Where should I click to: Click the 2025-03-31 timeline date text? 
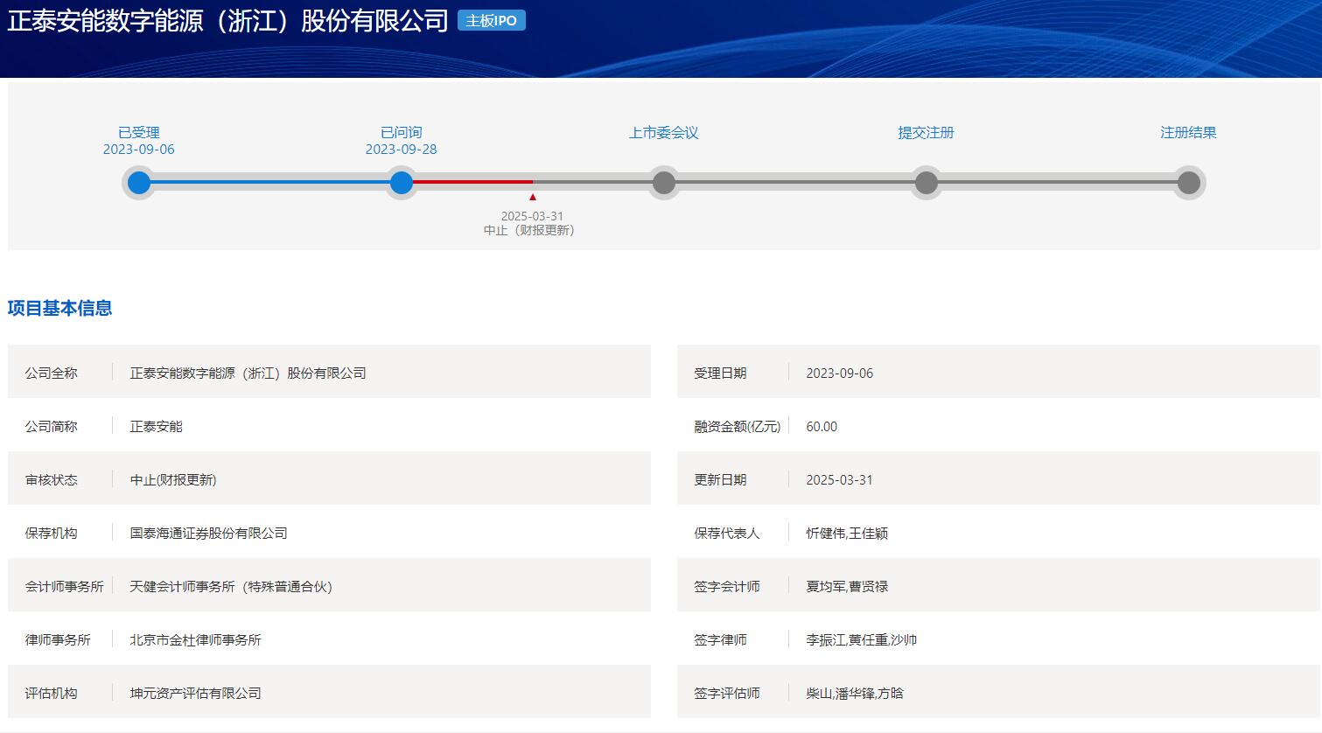(x=533, y=216)
